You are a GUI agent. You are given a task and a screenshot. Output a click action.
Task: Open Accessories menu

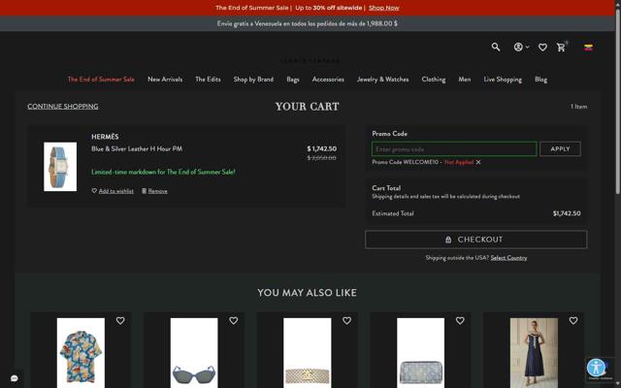coord(328,80)
